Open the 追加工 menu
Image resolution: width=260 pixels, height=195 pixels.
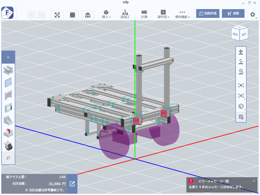coord(125,14)
